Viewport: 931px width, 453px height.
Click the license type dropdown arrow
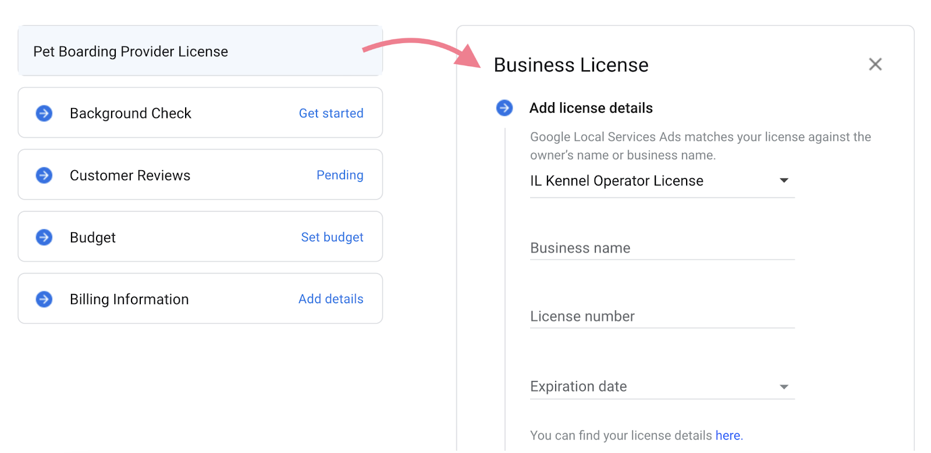pyautogui.click(x=784, y=181)
